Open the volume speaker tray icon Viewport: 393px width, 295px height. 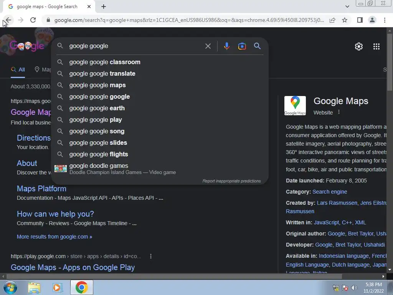pyautogui.click(x=354, y=288)
